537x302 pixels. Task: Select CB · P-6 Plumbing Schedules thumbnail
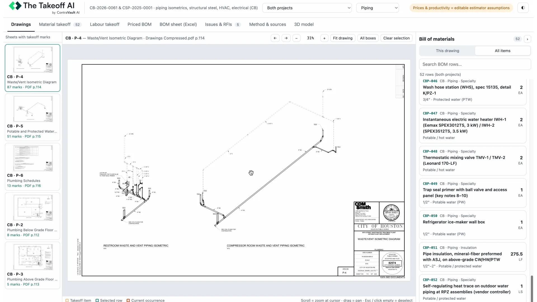32,167
